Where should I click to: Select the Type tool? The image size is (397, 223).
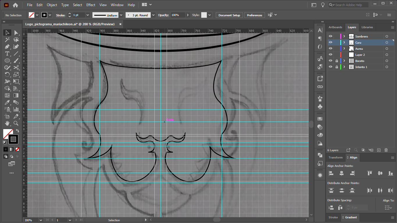pos(8,53)
